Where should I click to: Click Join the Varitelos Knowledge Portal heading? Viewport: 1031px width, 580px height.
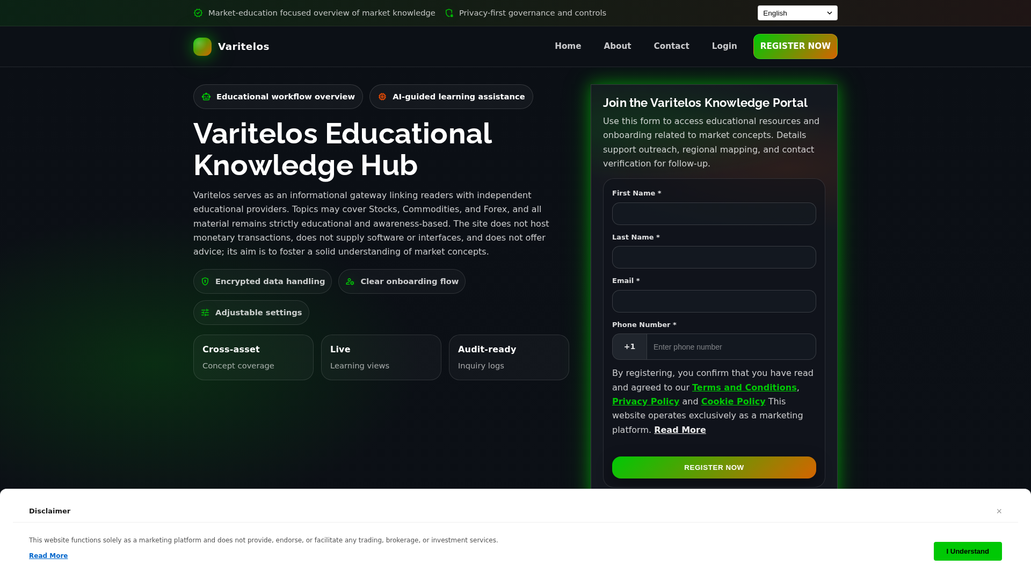pos(705,103)
